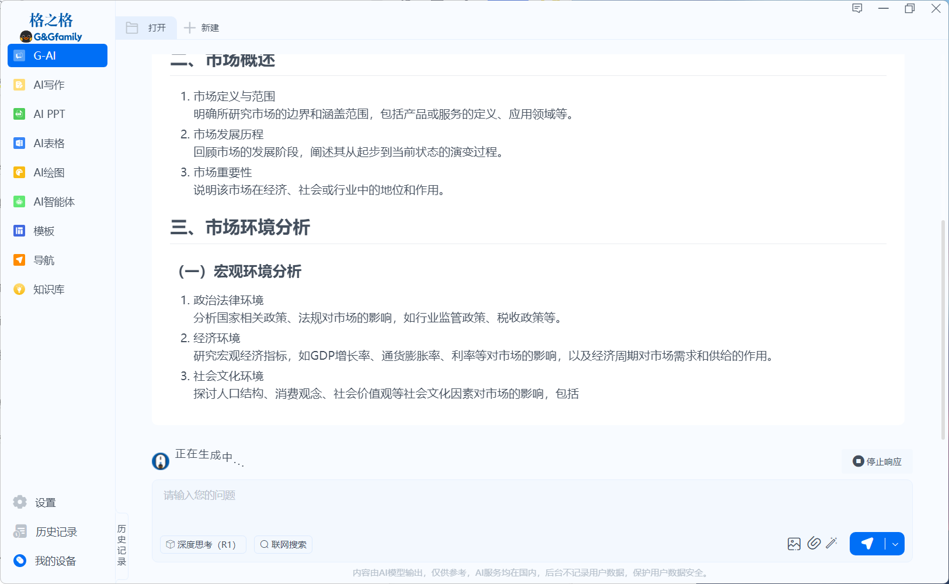Click the image upload icon
Image resolution: width=949 pixels, height=584 pixels.
point(794,544)
